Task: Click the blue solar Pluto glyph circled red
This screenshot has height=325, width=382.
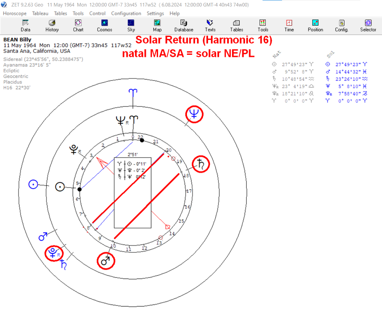Action: pyautogui.click(x=52, y=253)
